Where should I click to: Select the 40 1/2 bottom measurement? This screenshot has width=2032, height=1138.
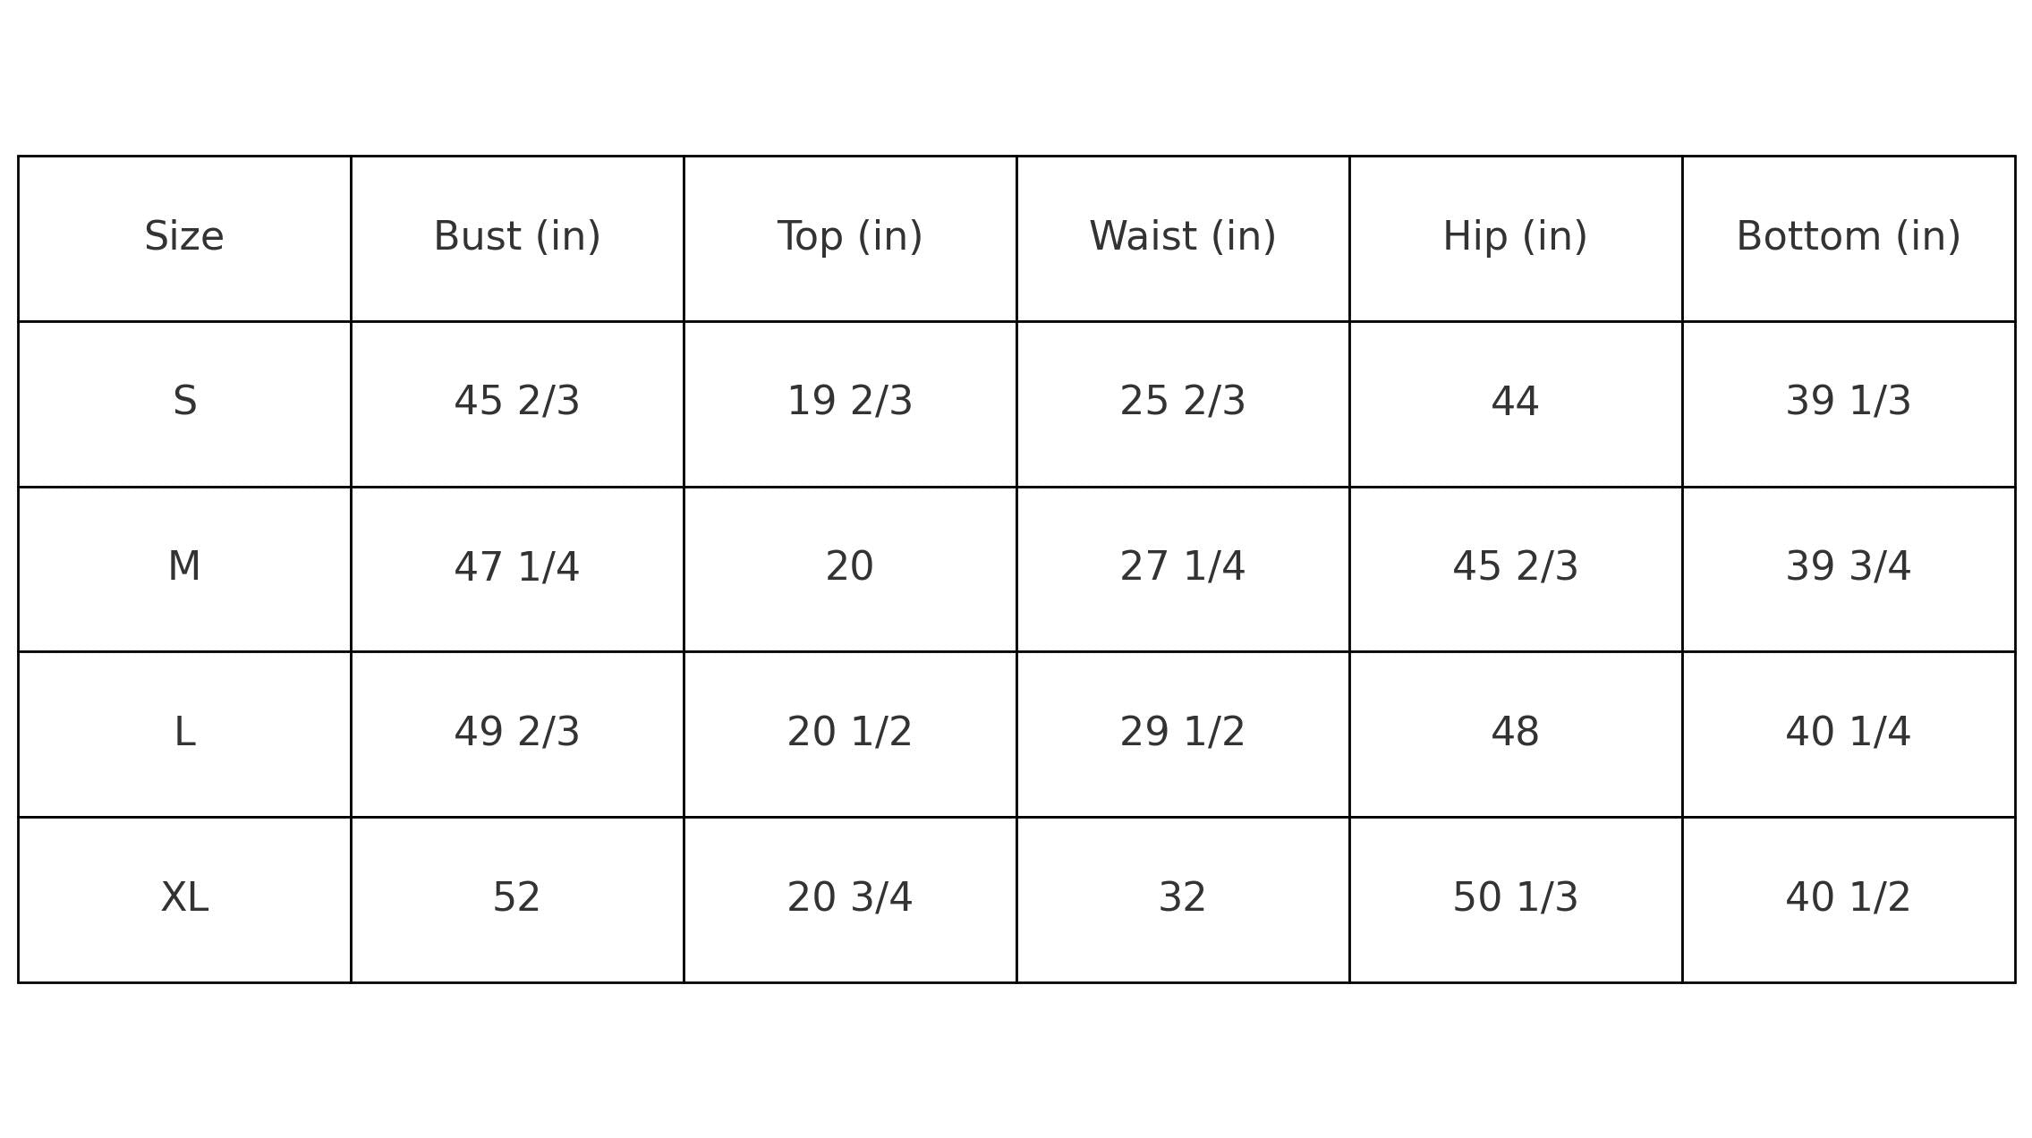click(x=1849, y=898)
